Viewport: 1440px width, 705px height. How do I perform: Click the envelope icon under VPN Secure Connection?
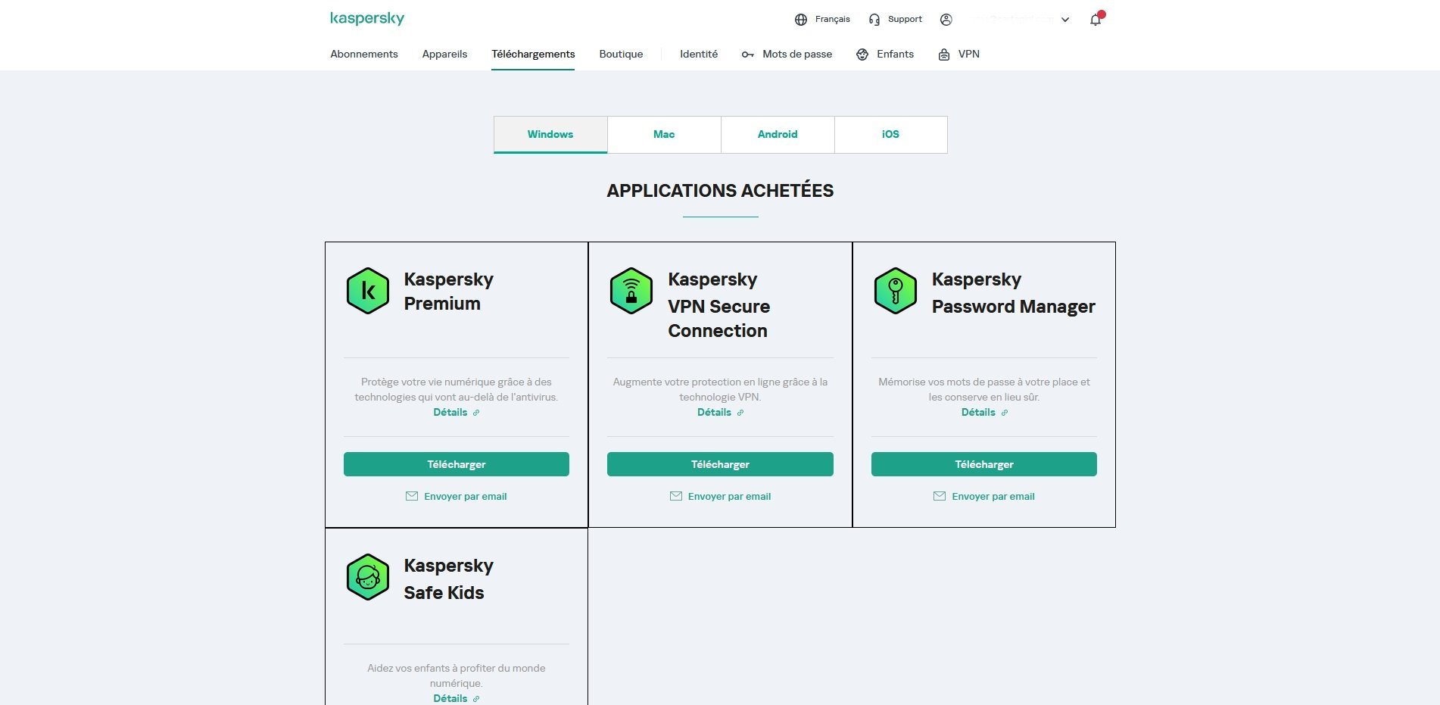coord(676,496)
